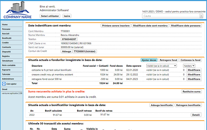Screen dimensions: 207x130
Task: Open the Credite sidebar section
Action: pos(5,43)
